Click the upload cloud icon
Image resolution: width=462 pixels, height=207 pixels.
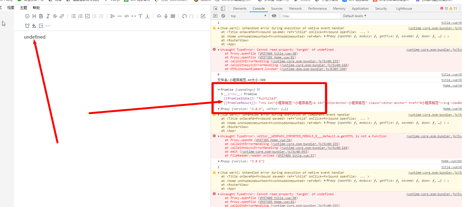159,16
